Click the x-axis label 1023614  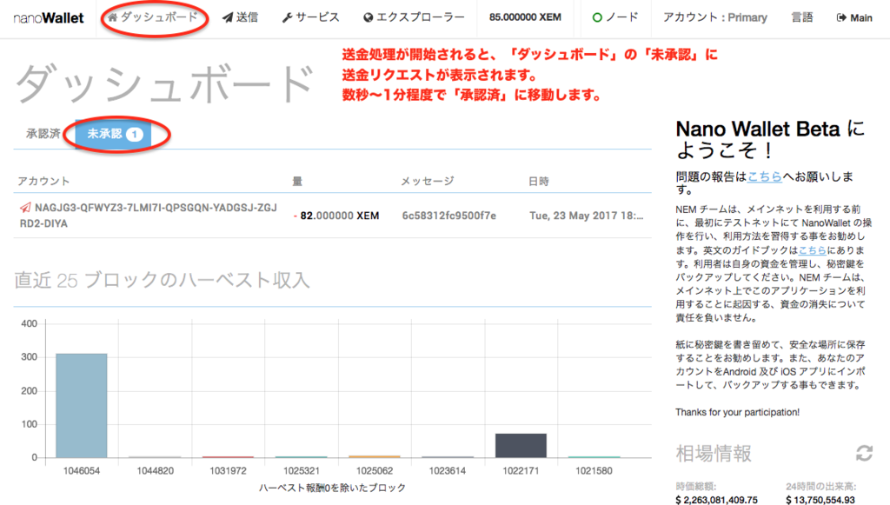[448, 471]
